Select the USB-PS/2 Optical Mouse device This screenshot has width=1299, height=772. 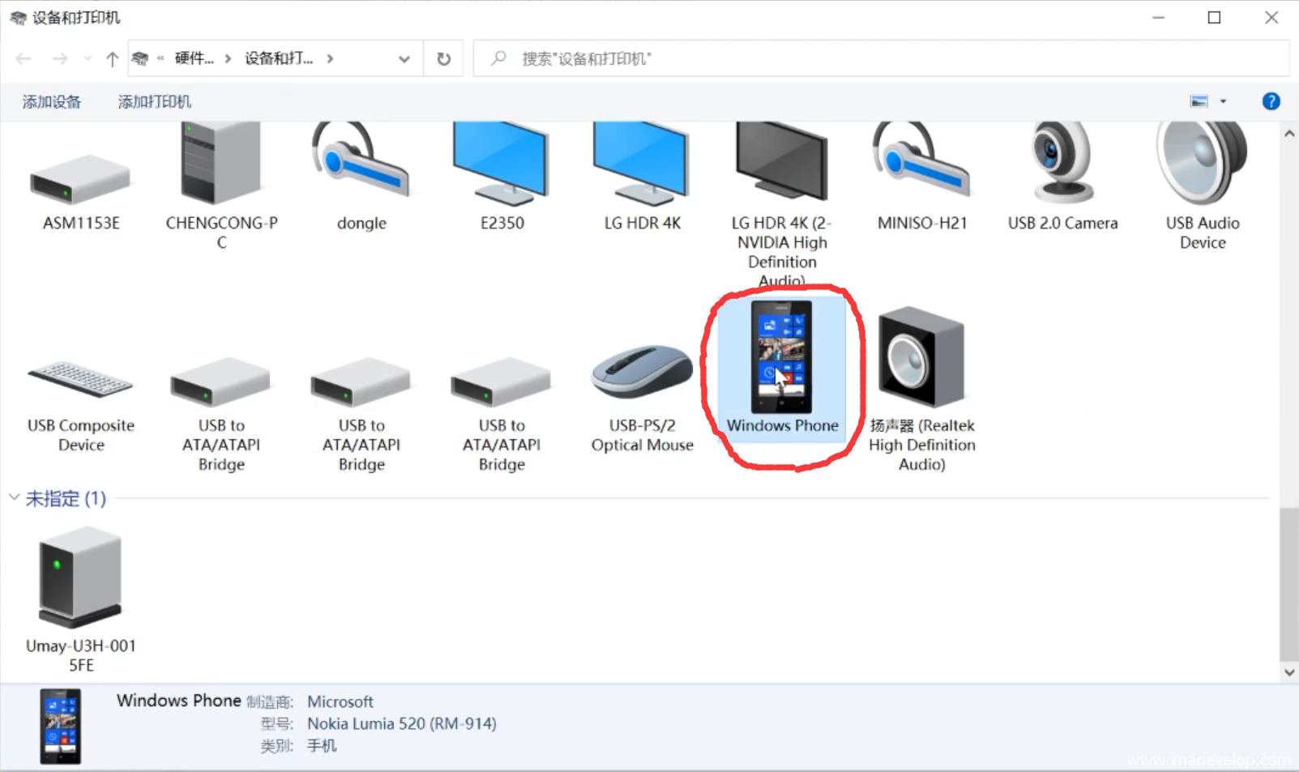point(642,374)
